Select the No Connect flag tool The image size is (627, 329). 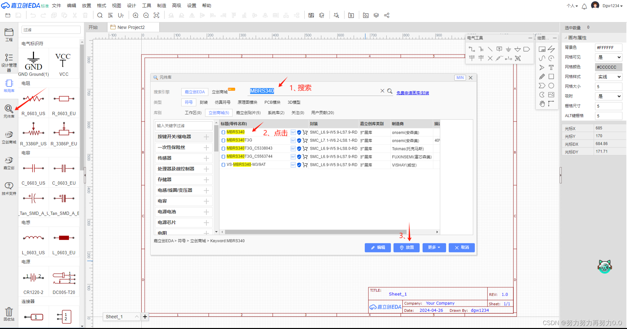490,58
